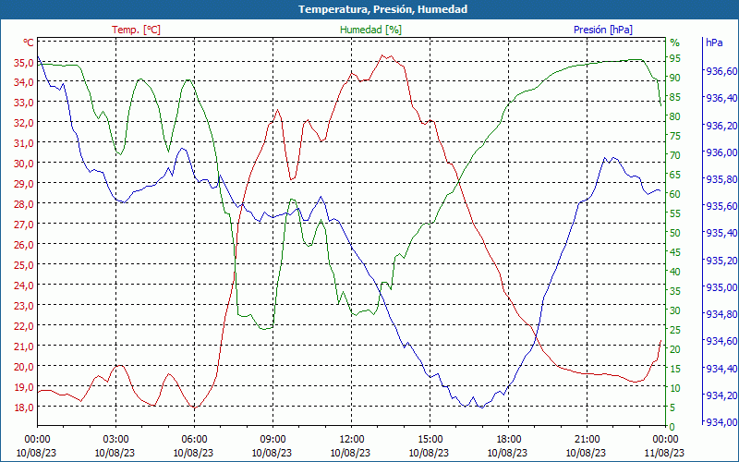Click the '25,0' temperature axis value

(24, 264)
